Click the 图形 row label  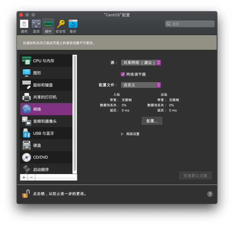[37, 73]
